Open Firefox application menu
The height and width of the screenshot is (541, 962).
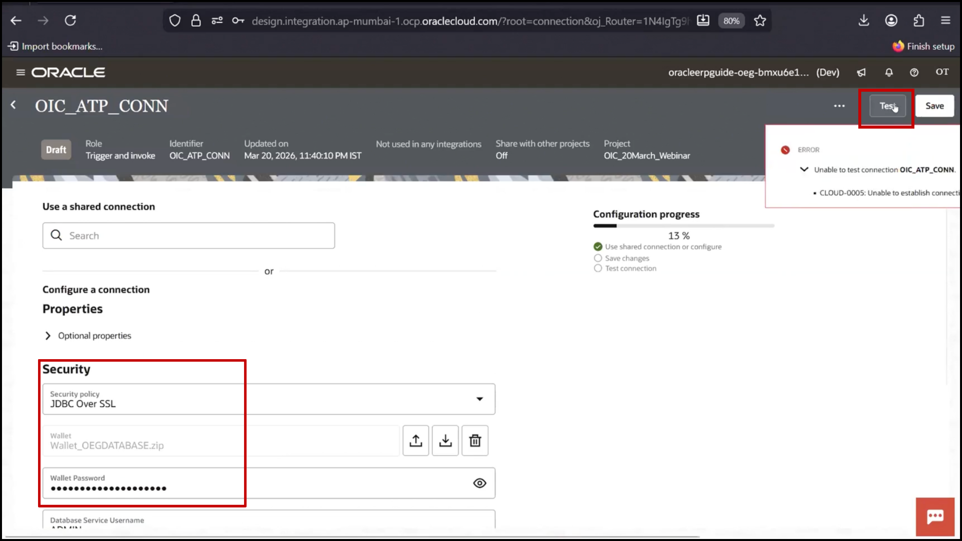945,21
